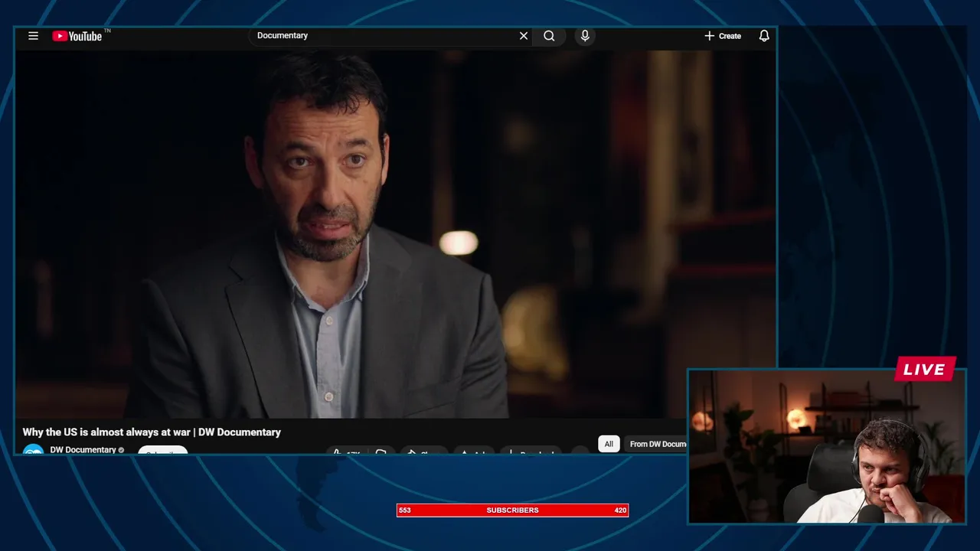Open the YouTube hamburger guide menu
Image resolution: width=980 pixels, height=551 pixels.
pyautogui.click(x=33, y=36)
